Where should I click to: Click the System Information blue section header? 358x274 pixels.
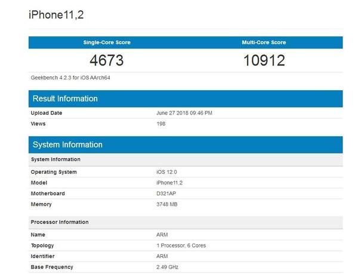tap(67, 144)
